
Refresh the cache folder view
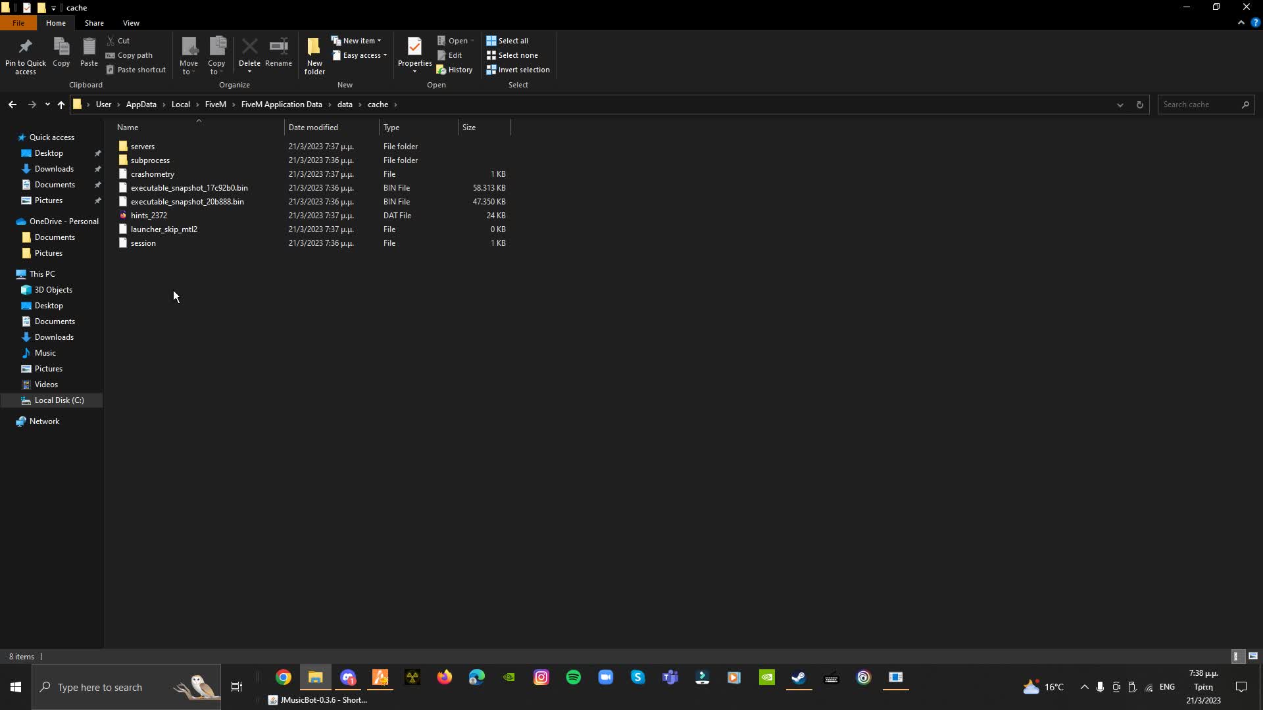[1139, 105]
